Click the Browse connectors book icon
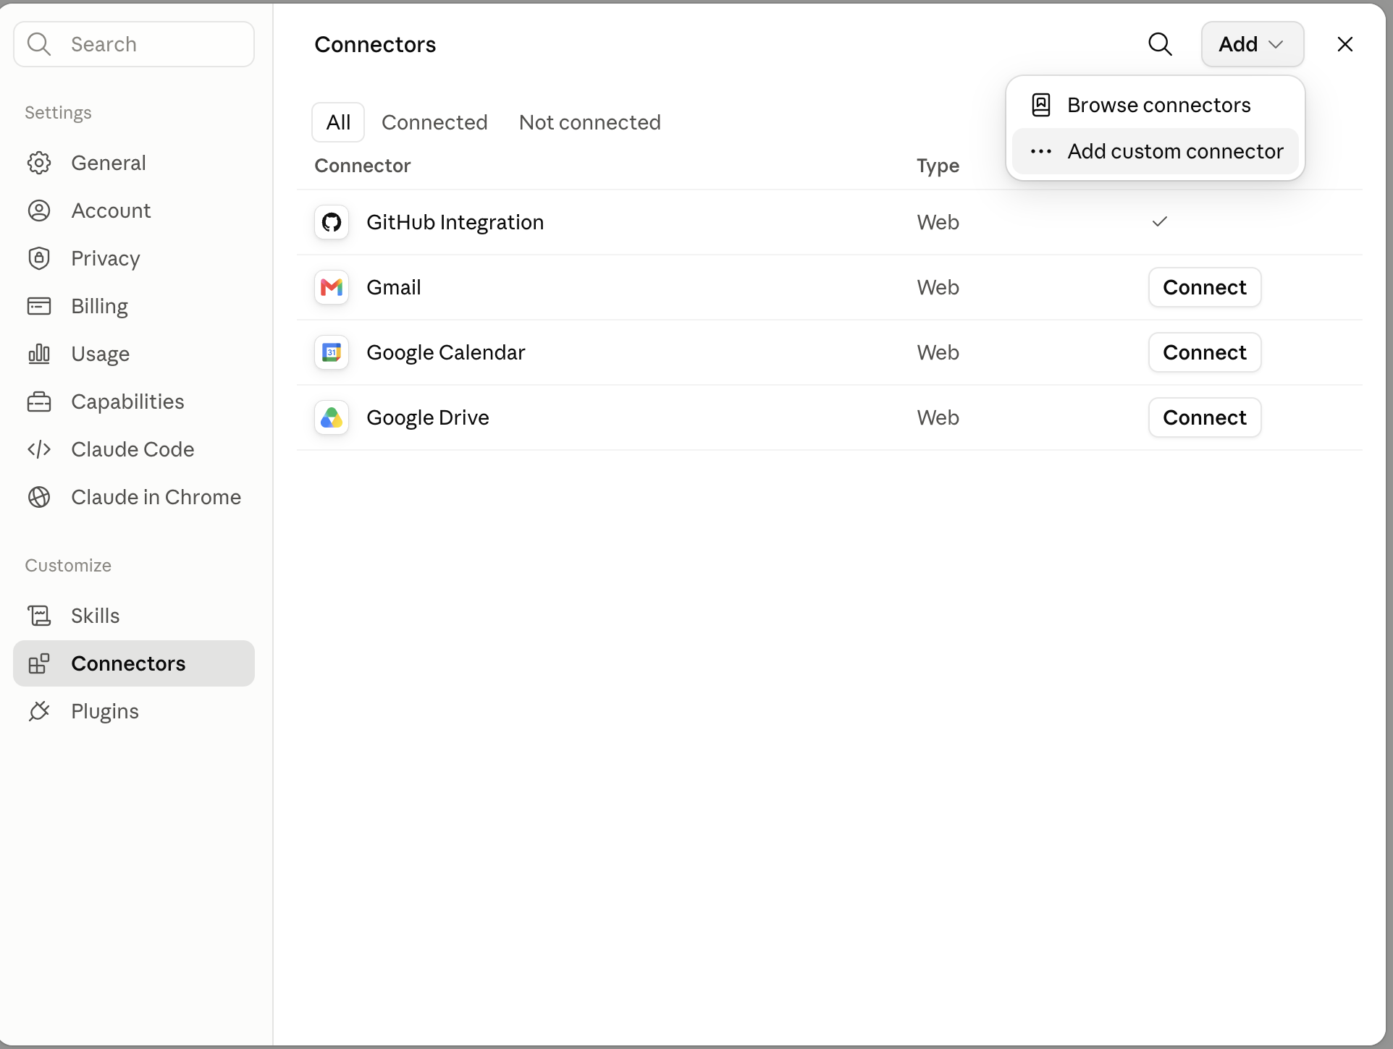1393x1049 pixels. [x=1041, y=105]
